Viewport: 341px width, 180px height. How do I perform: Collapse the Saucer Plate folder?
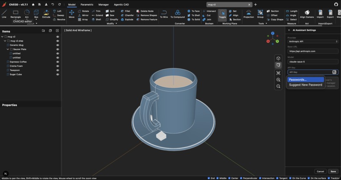click(8, 49)
